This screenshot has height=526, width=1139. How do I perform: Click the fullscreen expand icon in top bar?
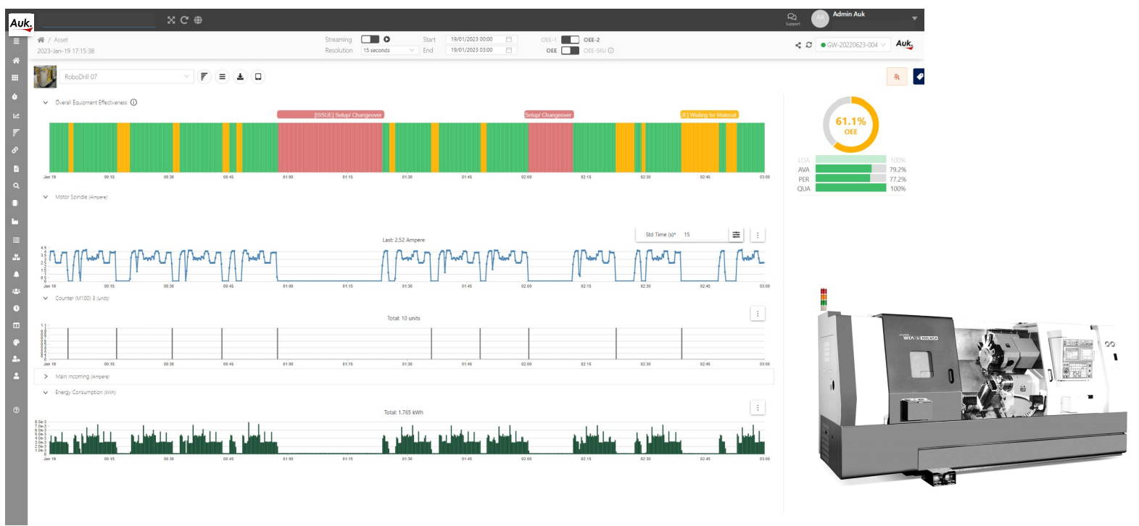click(x=171, y=20)
